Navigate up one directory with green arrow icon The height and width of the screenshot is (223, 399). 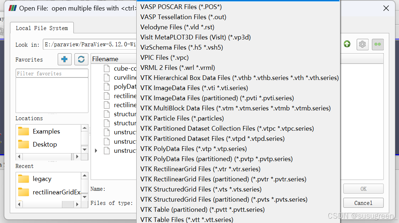pyautogui.click(x=347, y=44)
